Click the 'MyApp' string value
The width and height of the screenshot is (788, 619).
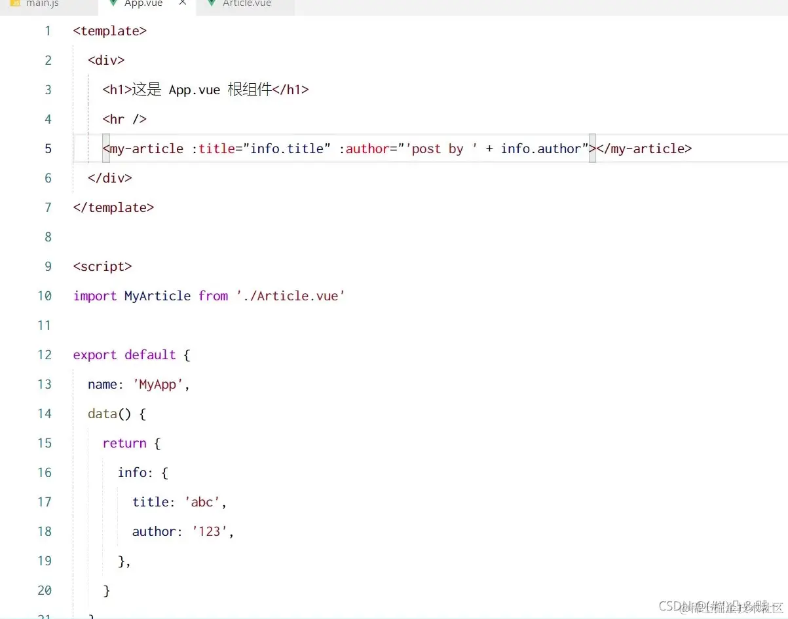[158, 385]
